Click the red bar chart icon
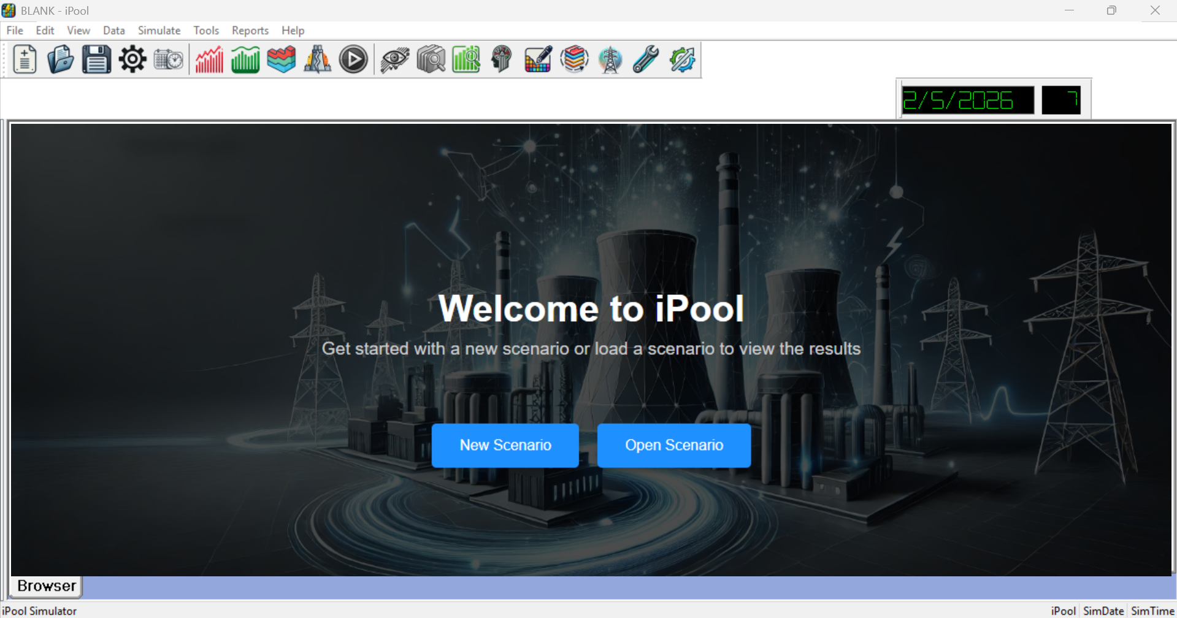The image size is (1177, 618). (209, 60)
